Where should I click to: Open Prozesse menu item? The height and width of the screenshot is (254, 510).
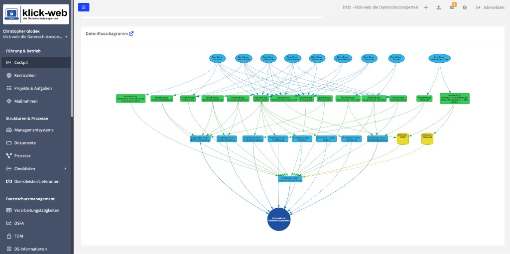coord(36,156)
